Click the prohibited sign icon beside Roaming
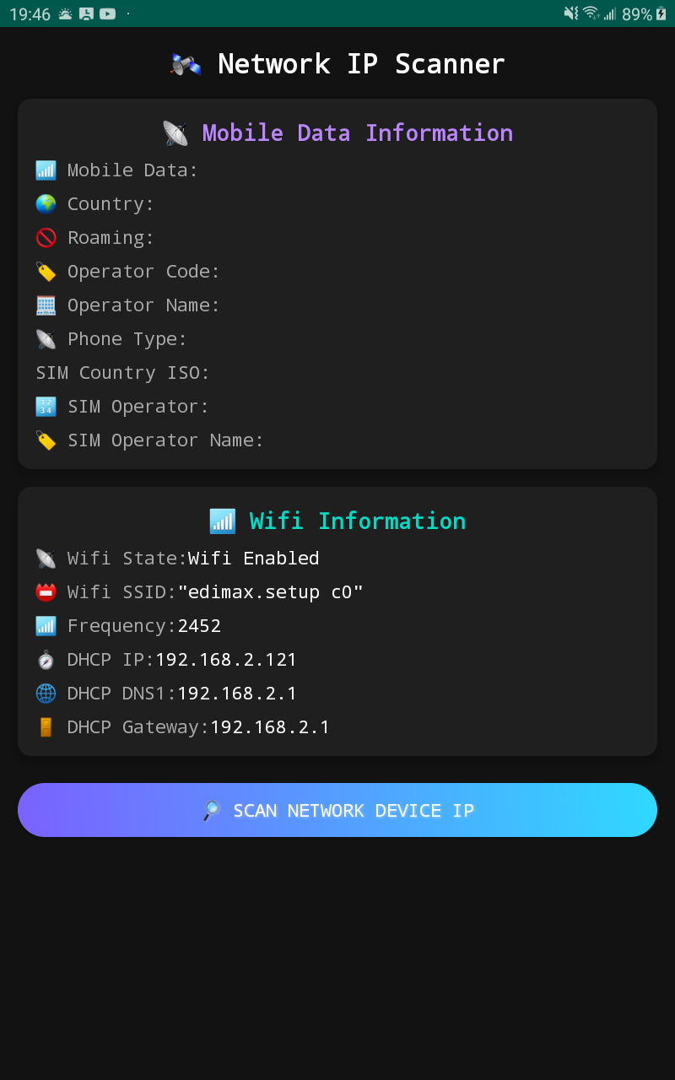This screenshot has height=1080, width=675. (x=46, y=238)
